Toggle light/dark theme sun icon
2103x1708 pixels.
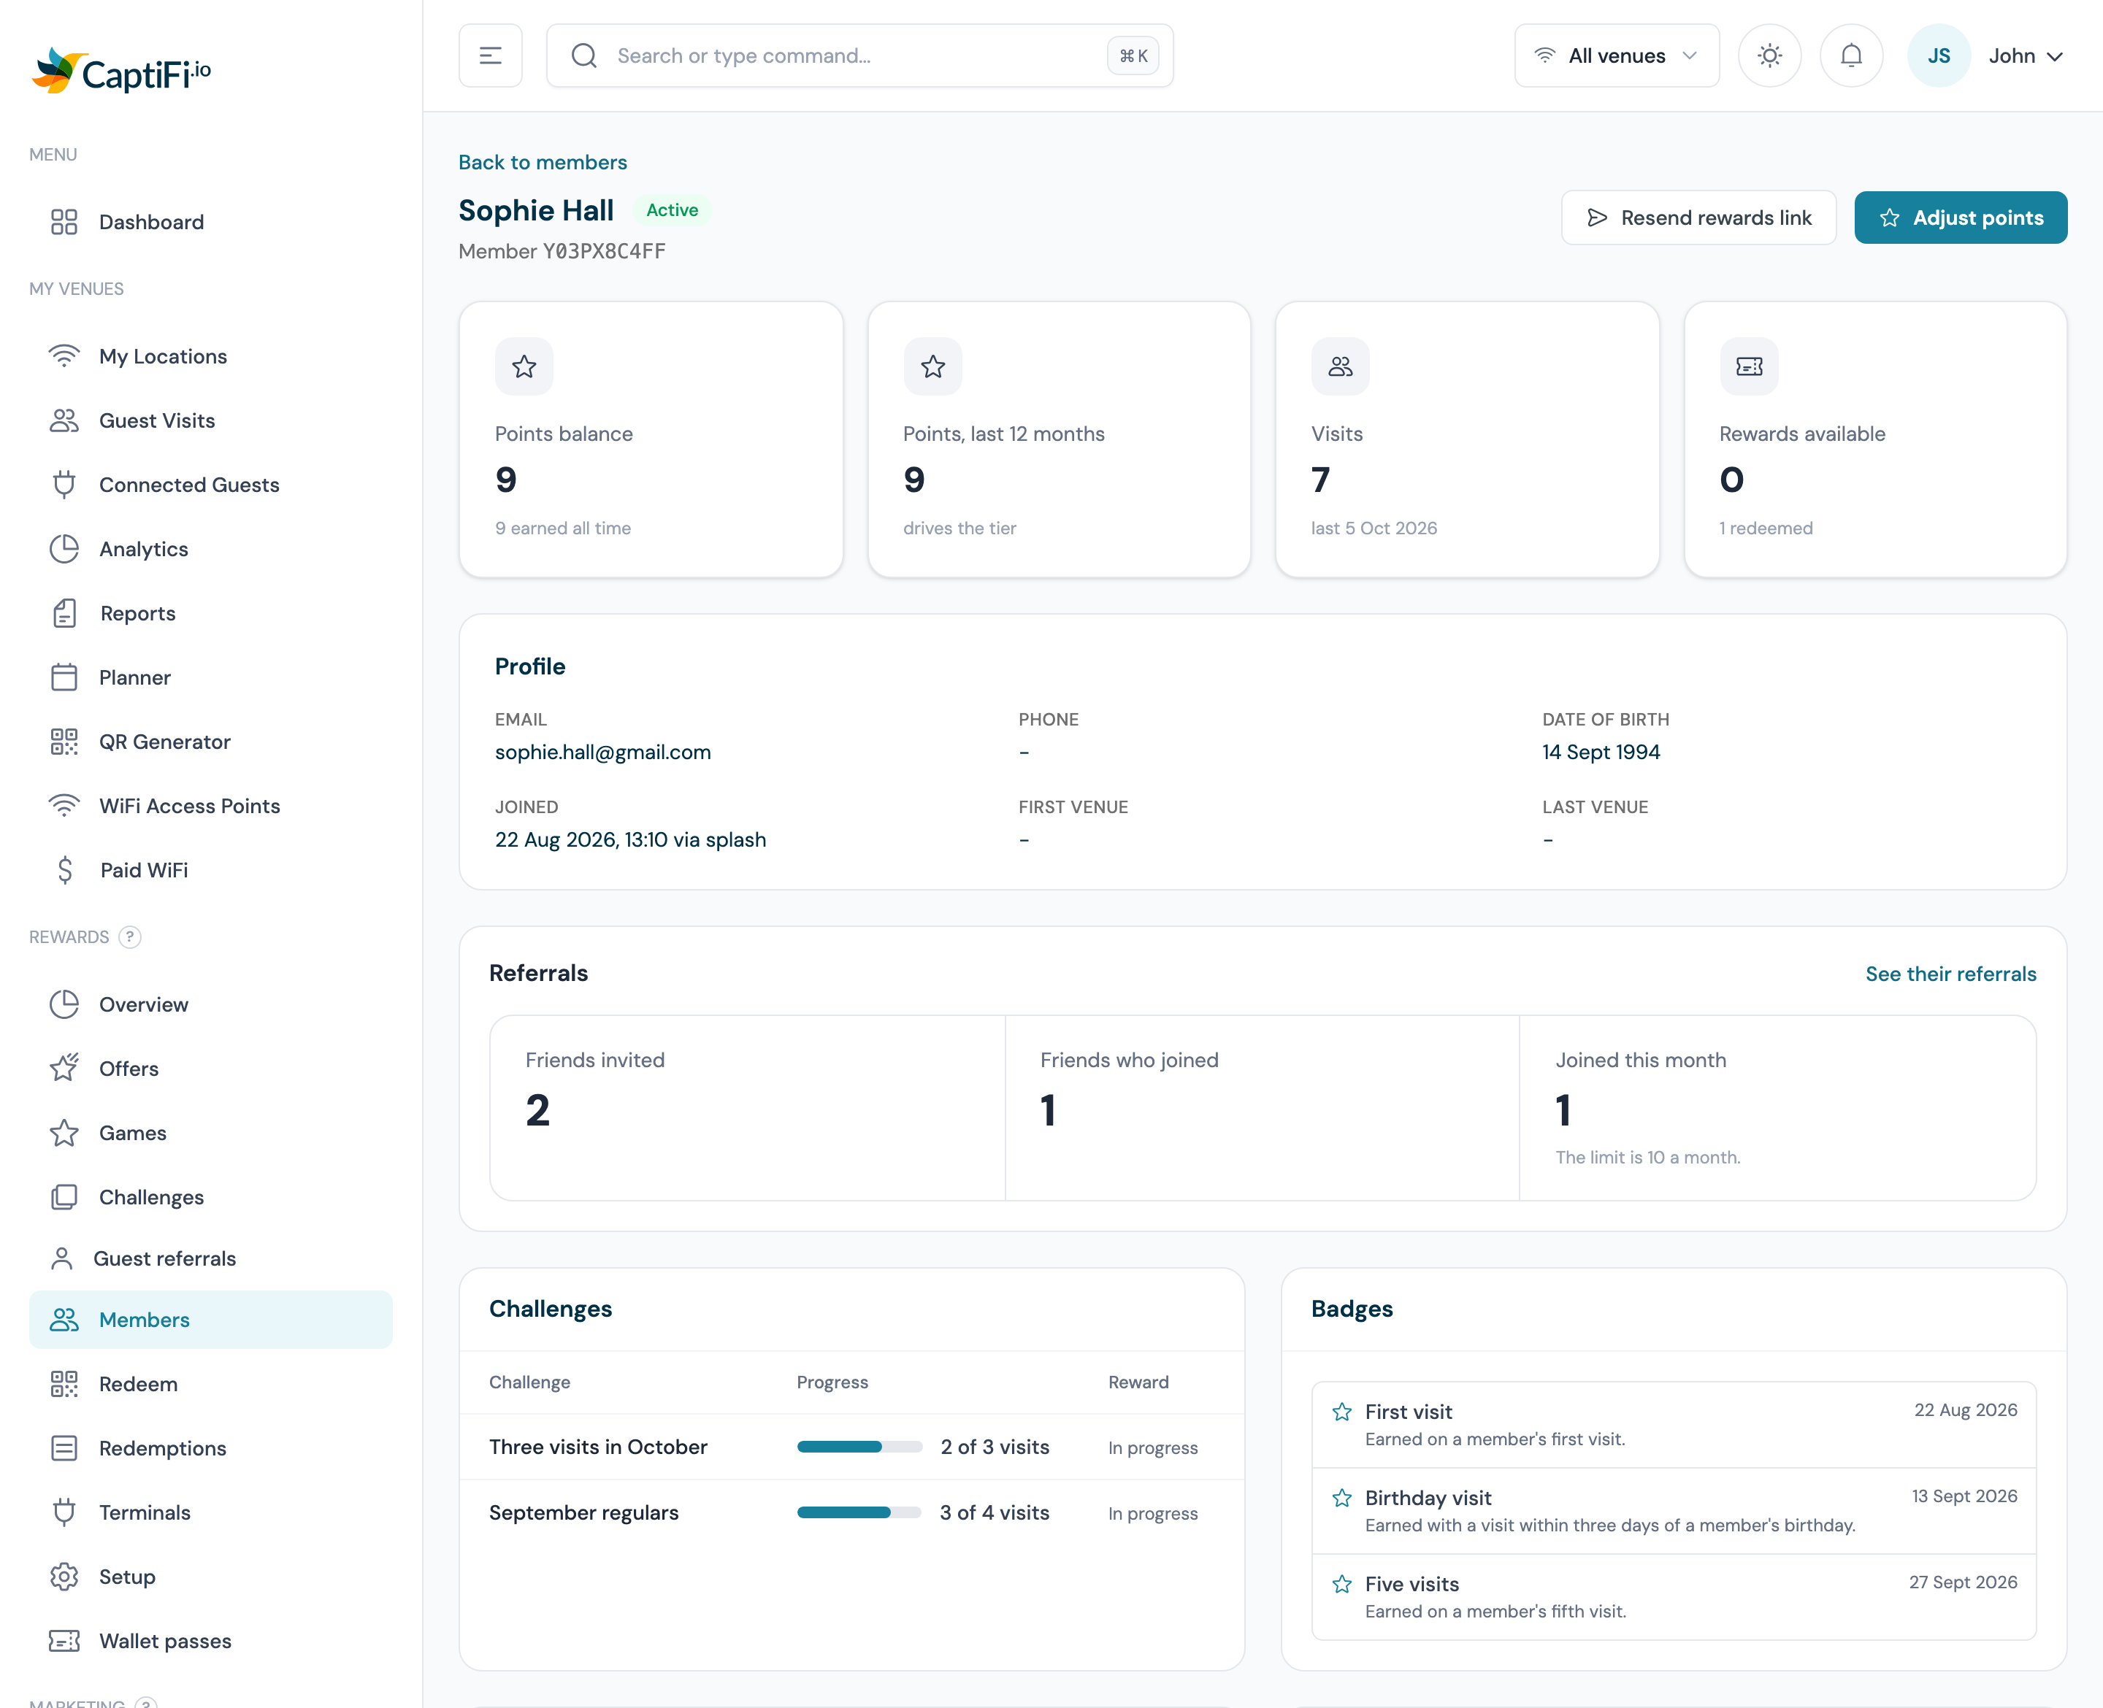tap(1769, 56)
